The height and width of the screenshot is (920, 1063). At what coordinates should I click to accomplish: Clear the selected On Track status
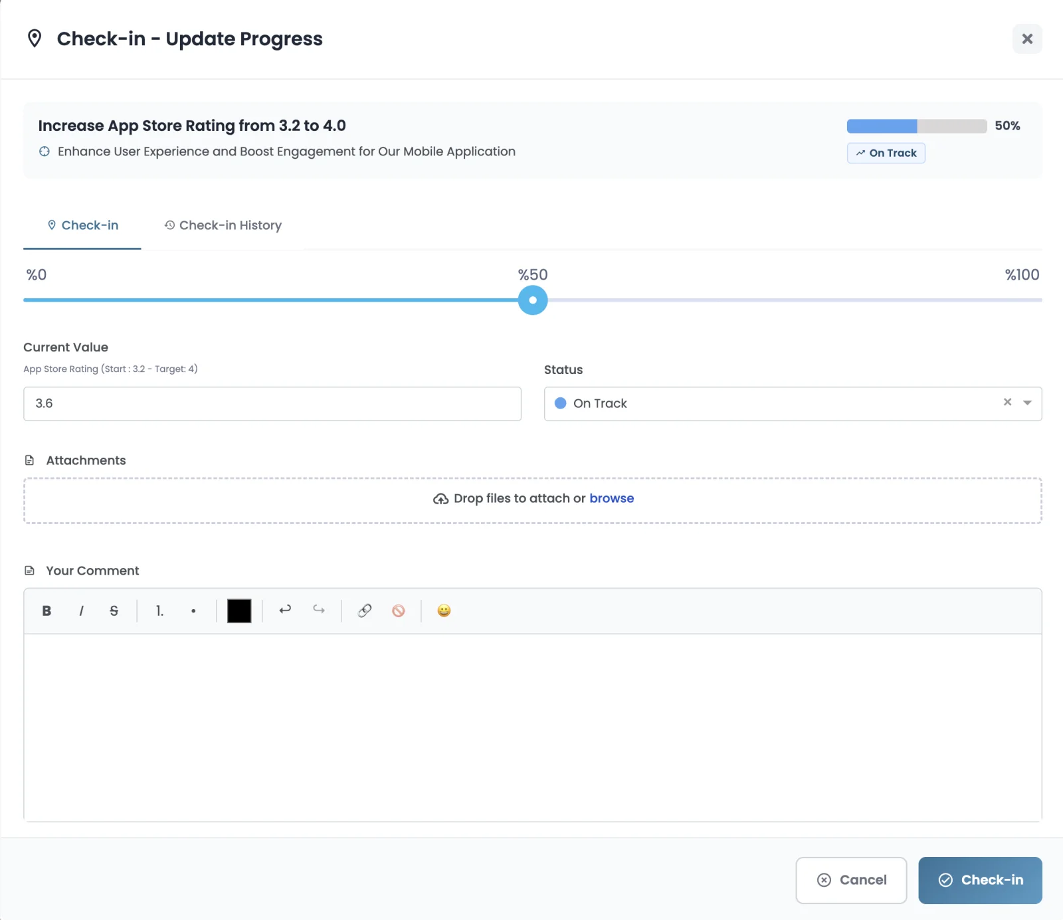1007,402
